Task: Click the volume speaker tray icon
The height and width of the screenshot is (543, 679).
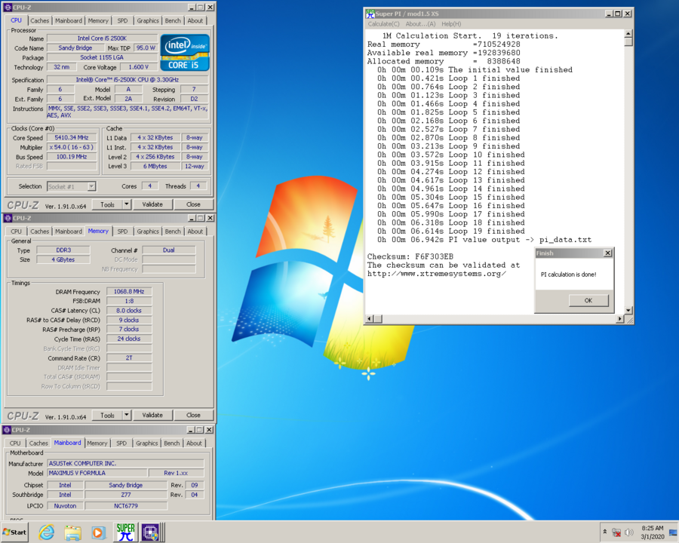Action: [629, 532]
